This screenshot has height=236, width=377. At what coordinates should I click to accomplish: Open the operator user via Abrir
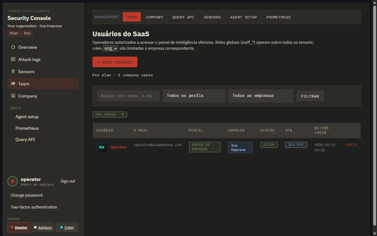(351, 145)
